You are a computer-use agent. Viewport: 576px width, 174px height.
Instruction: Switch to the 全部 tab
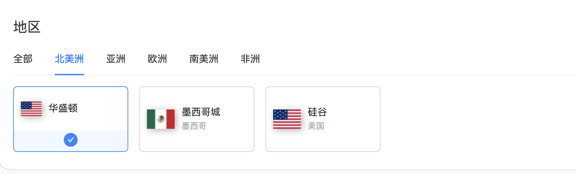pyautogui.click(x=23, y=59)
